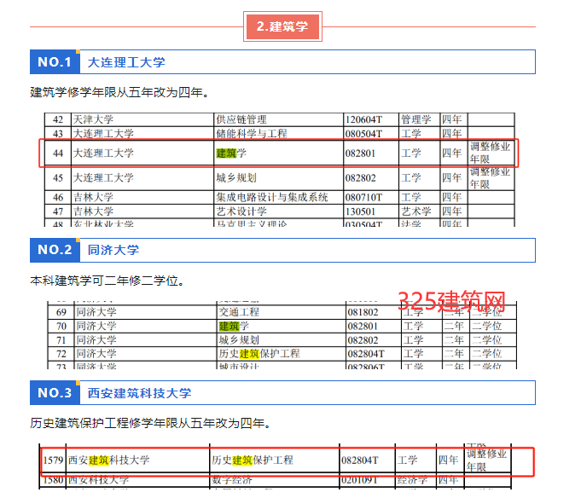Click the "艺术设计学" major cell
Screen dimensions: 581x498
click(241, 211)
